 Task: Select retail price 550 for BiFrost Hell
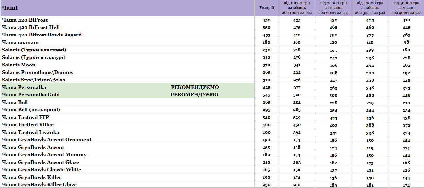click(x=266, y=28)
